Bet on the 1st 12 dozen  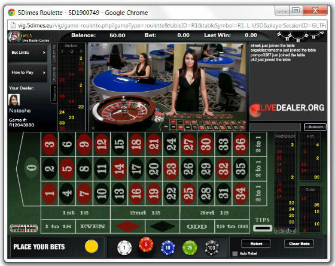[x=75, y=213]
